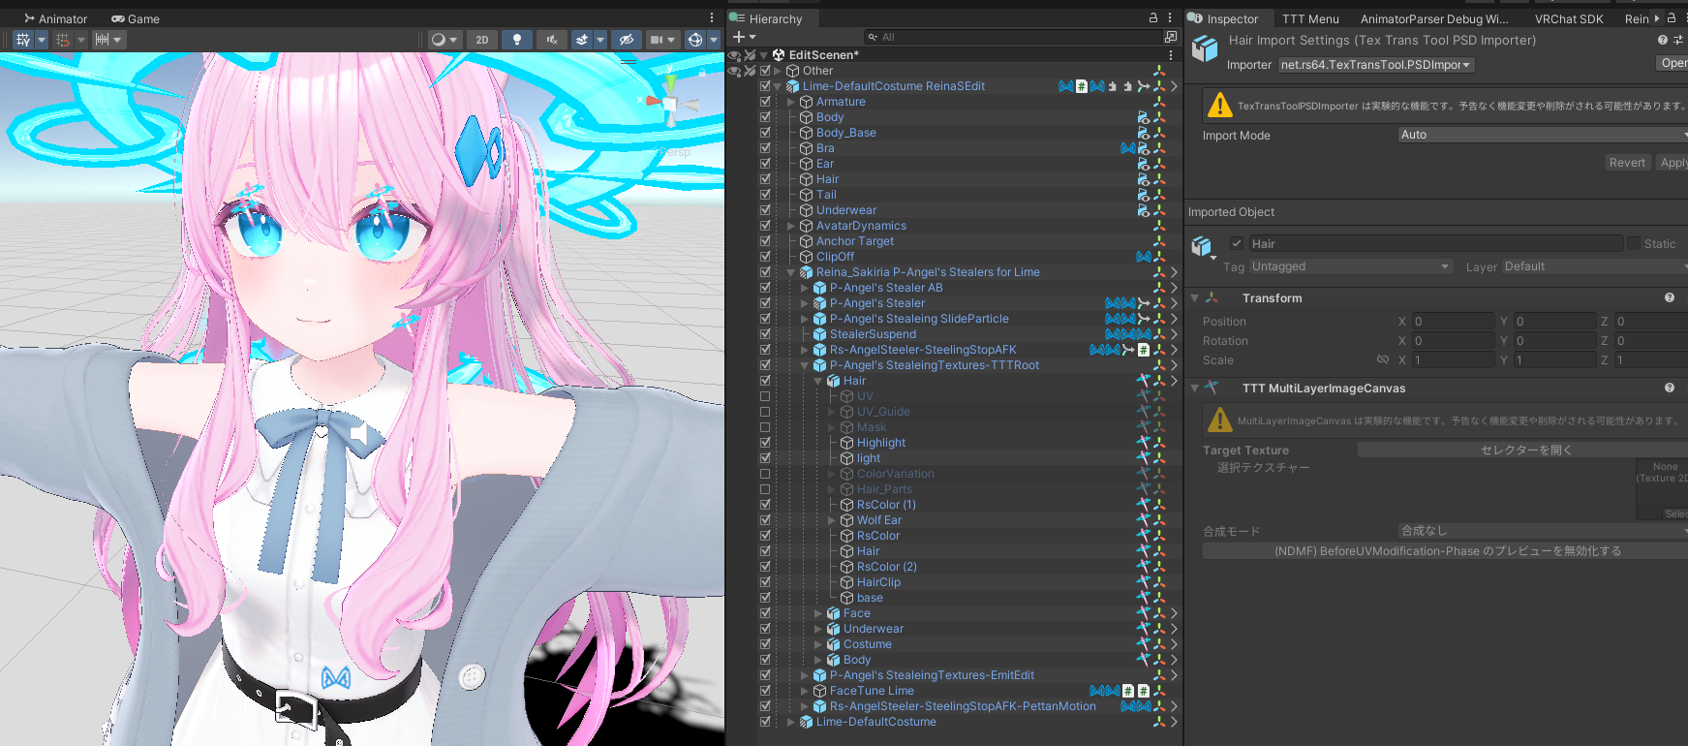Toggle the 2D view mode button
The image size is (1688, 746).
click(x=482, y=40)
